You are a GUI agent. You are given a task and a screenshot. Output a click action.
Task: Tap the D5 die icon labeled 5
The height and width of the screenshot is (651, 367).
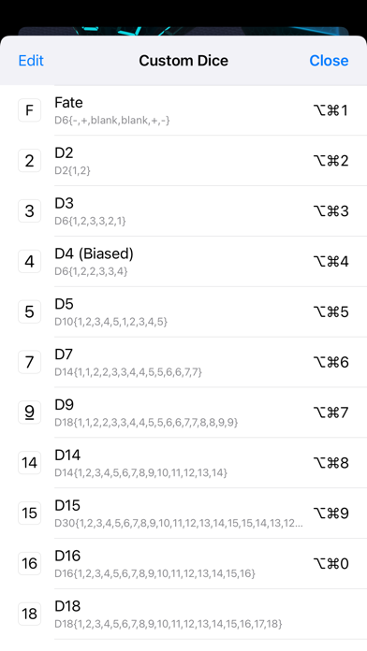tap(30, 311)
